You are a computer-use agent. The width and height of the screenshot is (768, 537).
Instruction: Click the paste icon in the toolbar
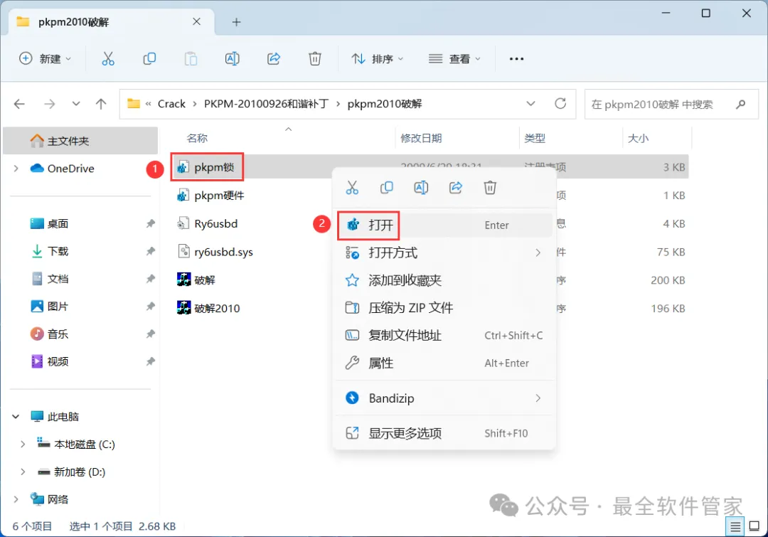pyautogui.click(x=191, y=59)
